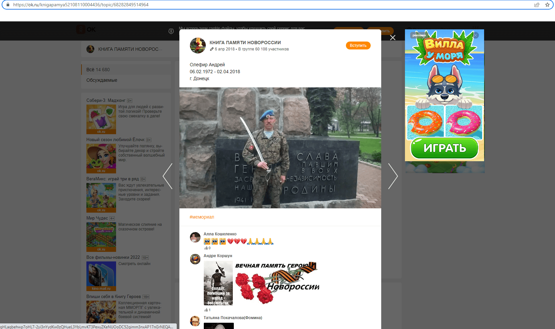Screen dimensions: 555x329
Task: Select the Обсуждаемые tab
Action: pos(126,80)
